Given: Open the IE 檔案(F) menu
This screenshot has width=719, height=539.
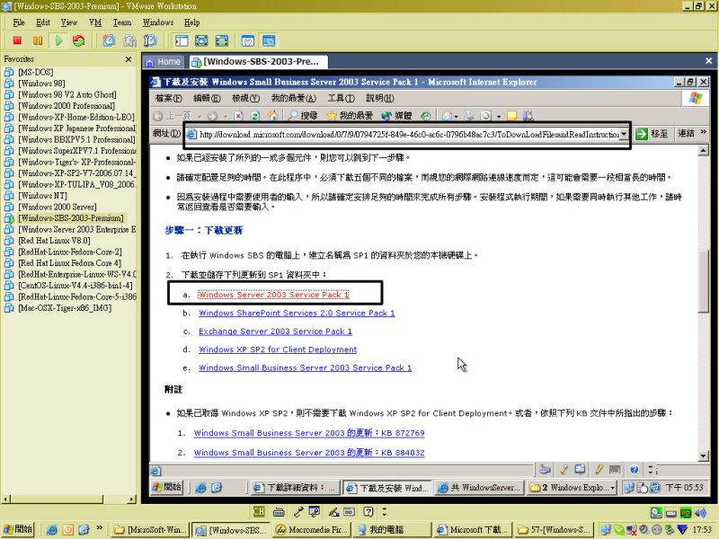Looking at the screenshot, I should click(169, 98).
